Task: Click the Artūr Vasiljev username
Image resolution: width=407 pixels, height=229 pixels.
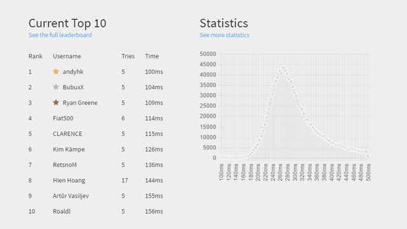Action: point(71,196)
